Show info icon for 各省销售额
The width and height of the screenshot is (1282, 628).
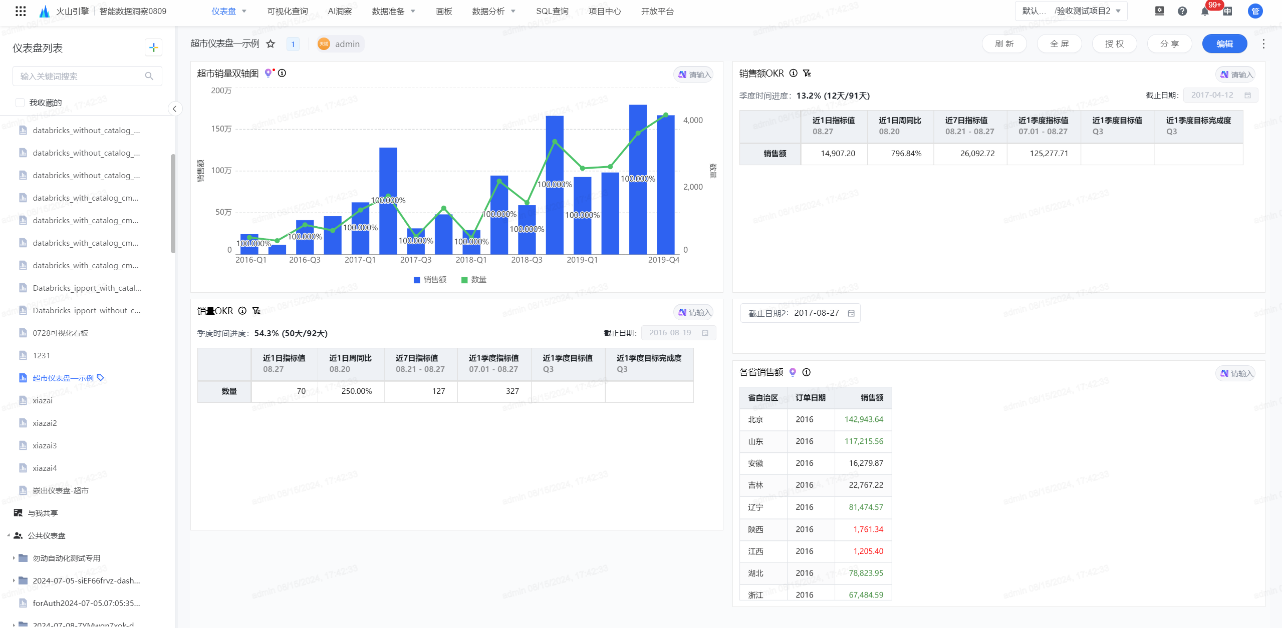pyautogui.click(x=807, y=372)
